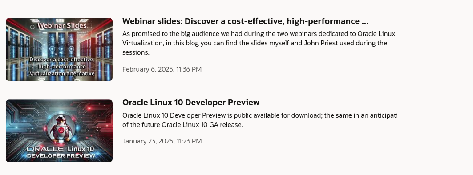The image size is (473, 175).
Task: Click the 'Oracle Linux 10 GA release' summary line
Action: tap(182, 125)
